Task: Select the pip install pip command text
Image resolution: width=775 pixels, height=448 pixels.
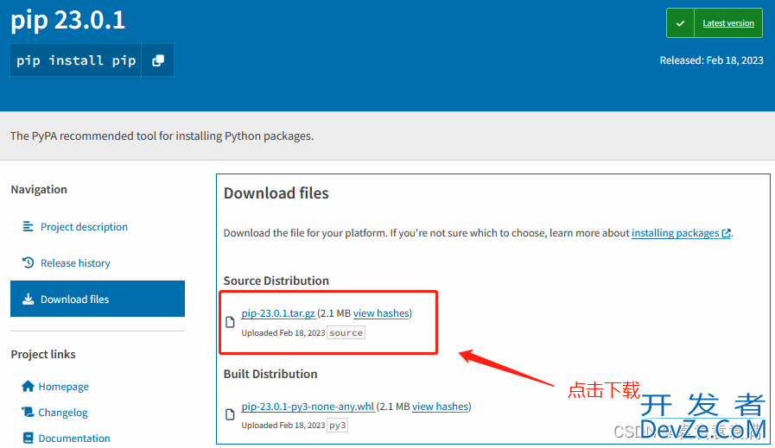Action: (x=76, y=60)
